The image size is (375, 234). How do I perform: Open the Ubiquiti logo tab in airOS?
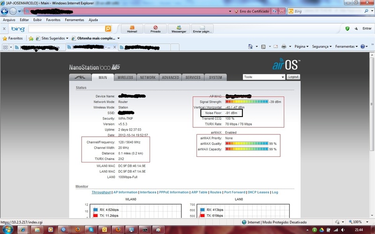click(80, 77)
